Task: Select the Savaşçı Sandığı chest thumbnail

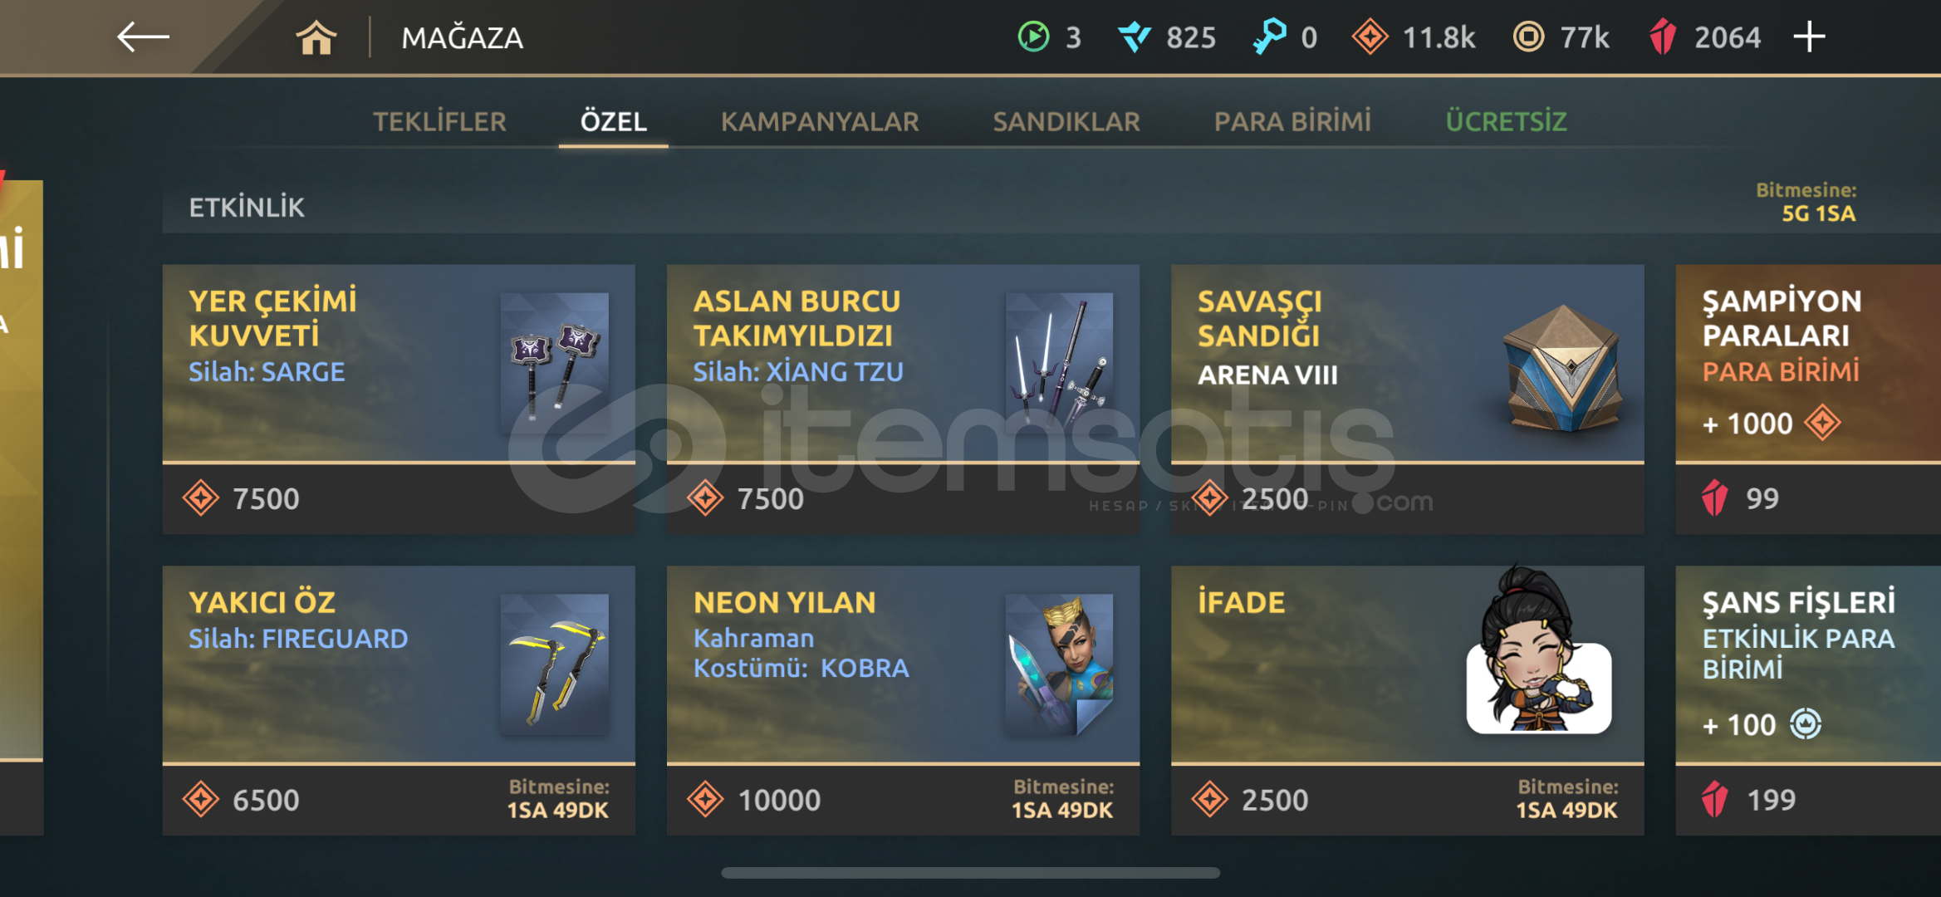Action: coord(1564,367)
